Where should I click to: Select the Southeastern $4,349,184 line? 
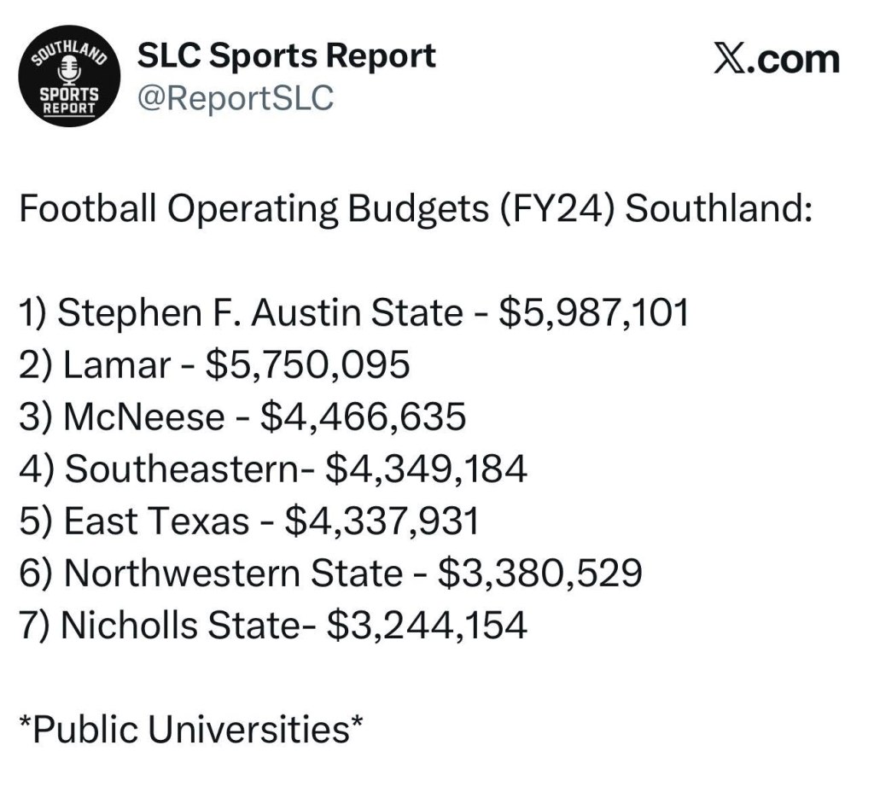[x=273, y=469]
